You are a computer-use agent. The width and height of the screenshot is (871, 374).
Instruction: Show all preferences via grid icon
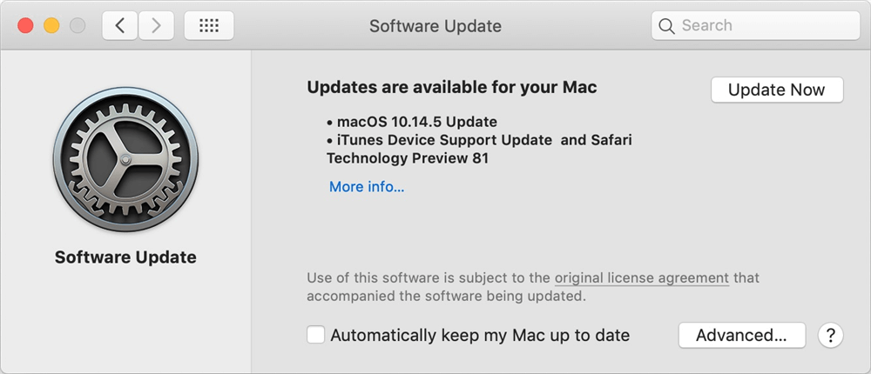209,26
